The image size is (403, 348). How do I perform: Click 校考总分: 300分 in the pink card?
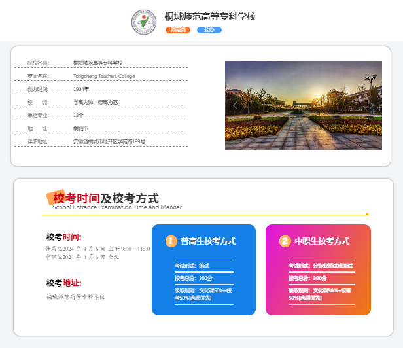click(307, 278)
